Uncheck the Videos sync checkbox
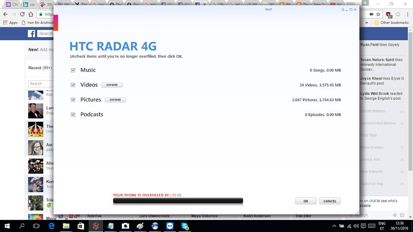 pos(73,85)
